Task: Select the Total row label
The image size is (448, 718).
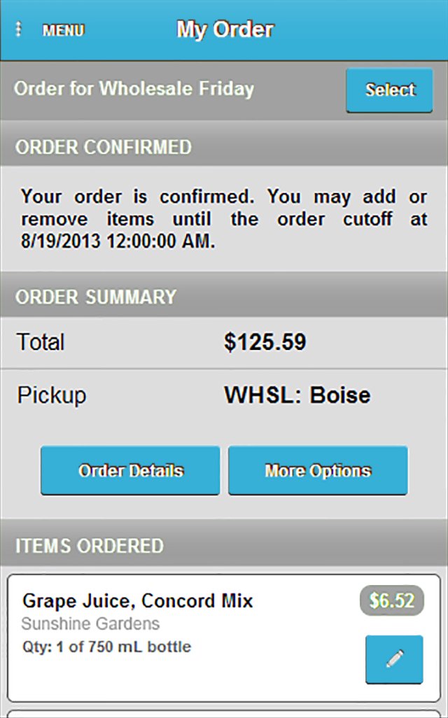Action: (x=41, y=342)
